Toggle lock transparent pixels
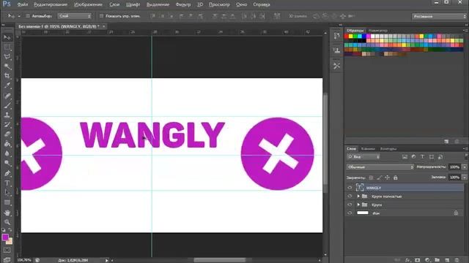The image size is (469, 263). click(x=372, y=178)
